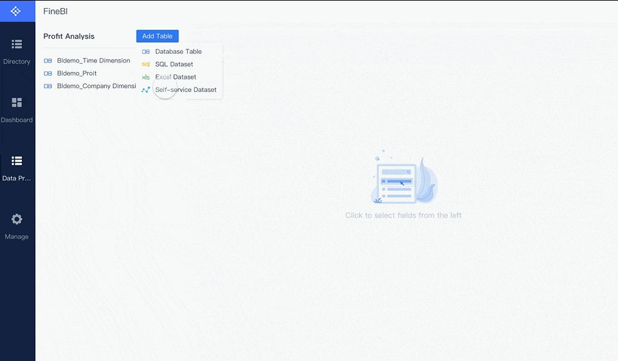618x361 pixels.
Task: Click the xls icon for Excel Dataset
Action: point(145,76)
